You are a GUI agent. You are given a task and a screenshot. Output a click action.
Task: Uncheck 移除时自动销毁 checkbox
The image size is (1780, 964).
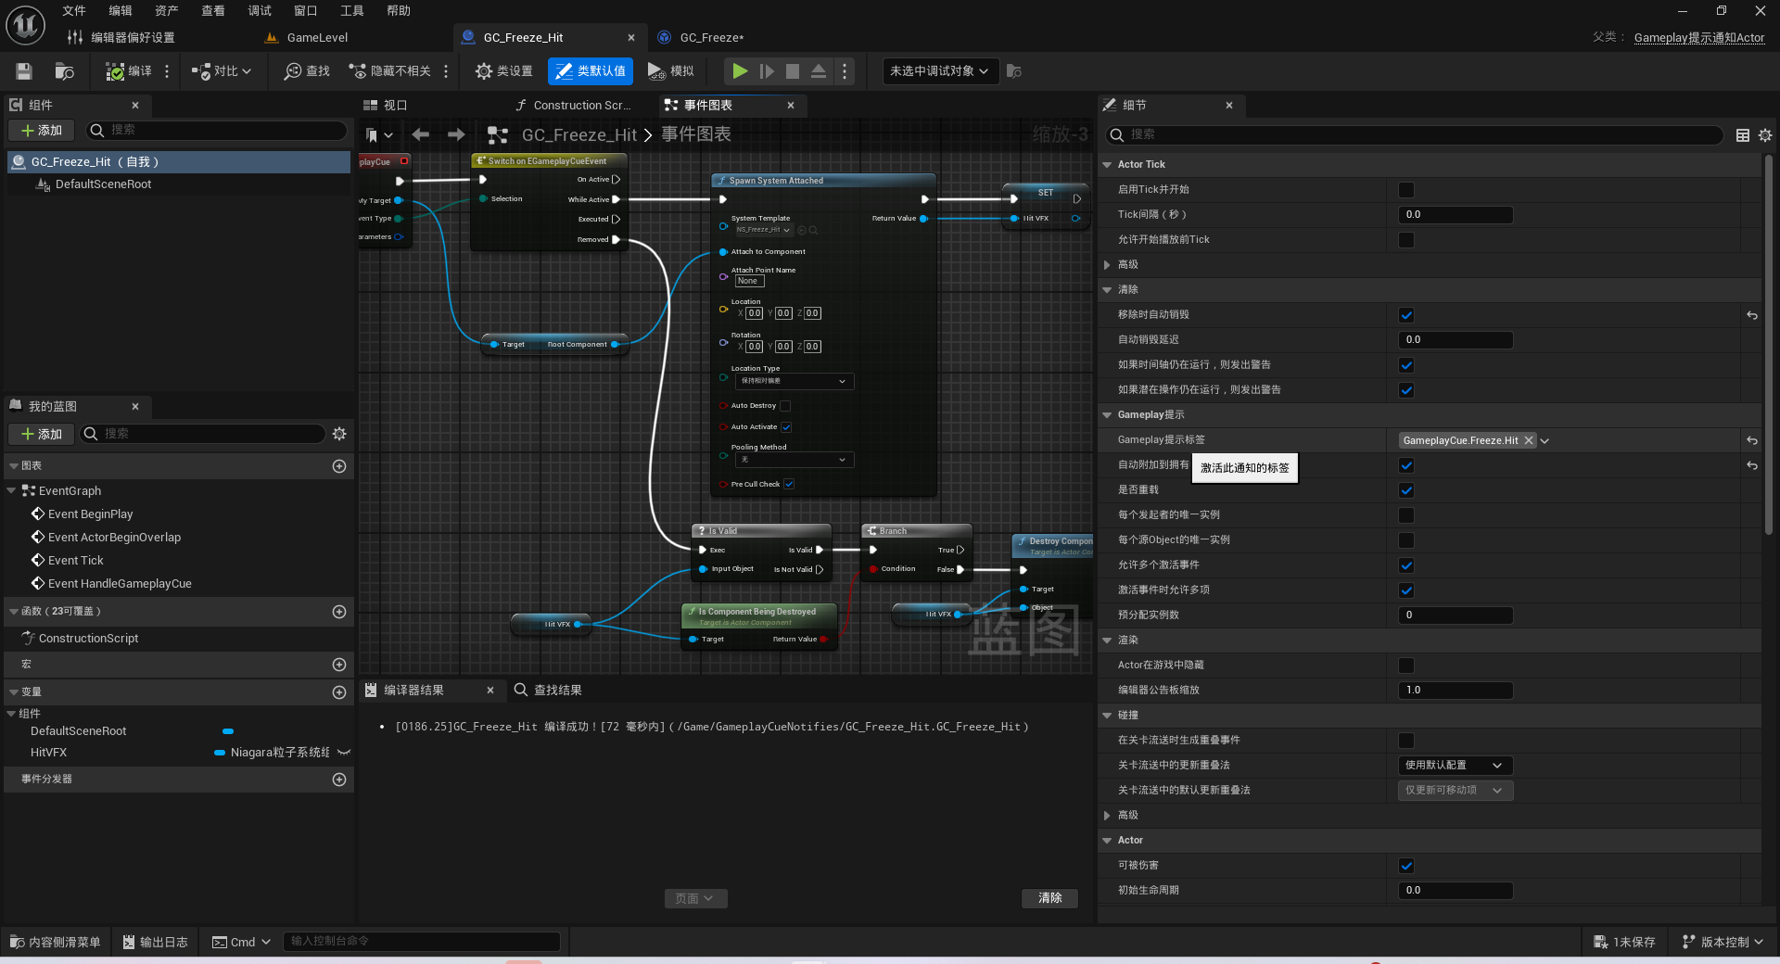point(1406,315)
